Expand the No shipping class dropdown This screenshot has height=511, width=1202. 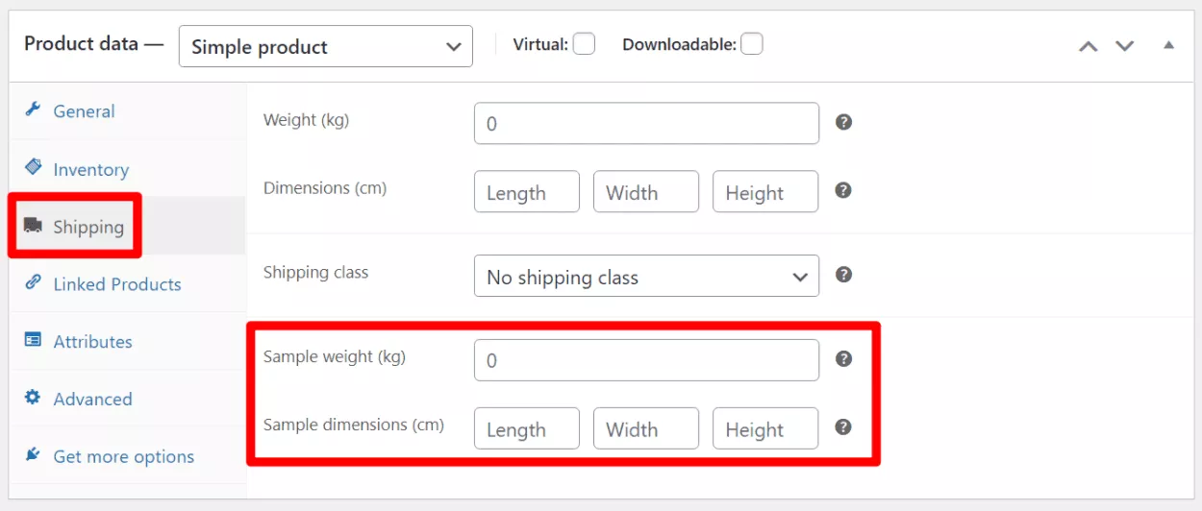click(646, 276)
